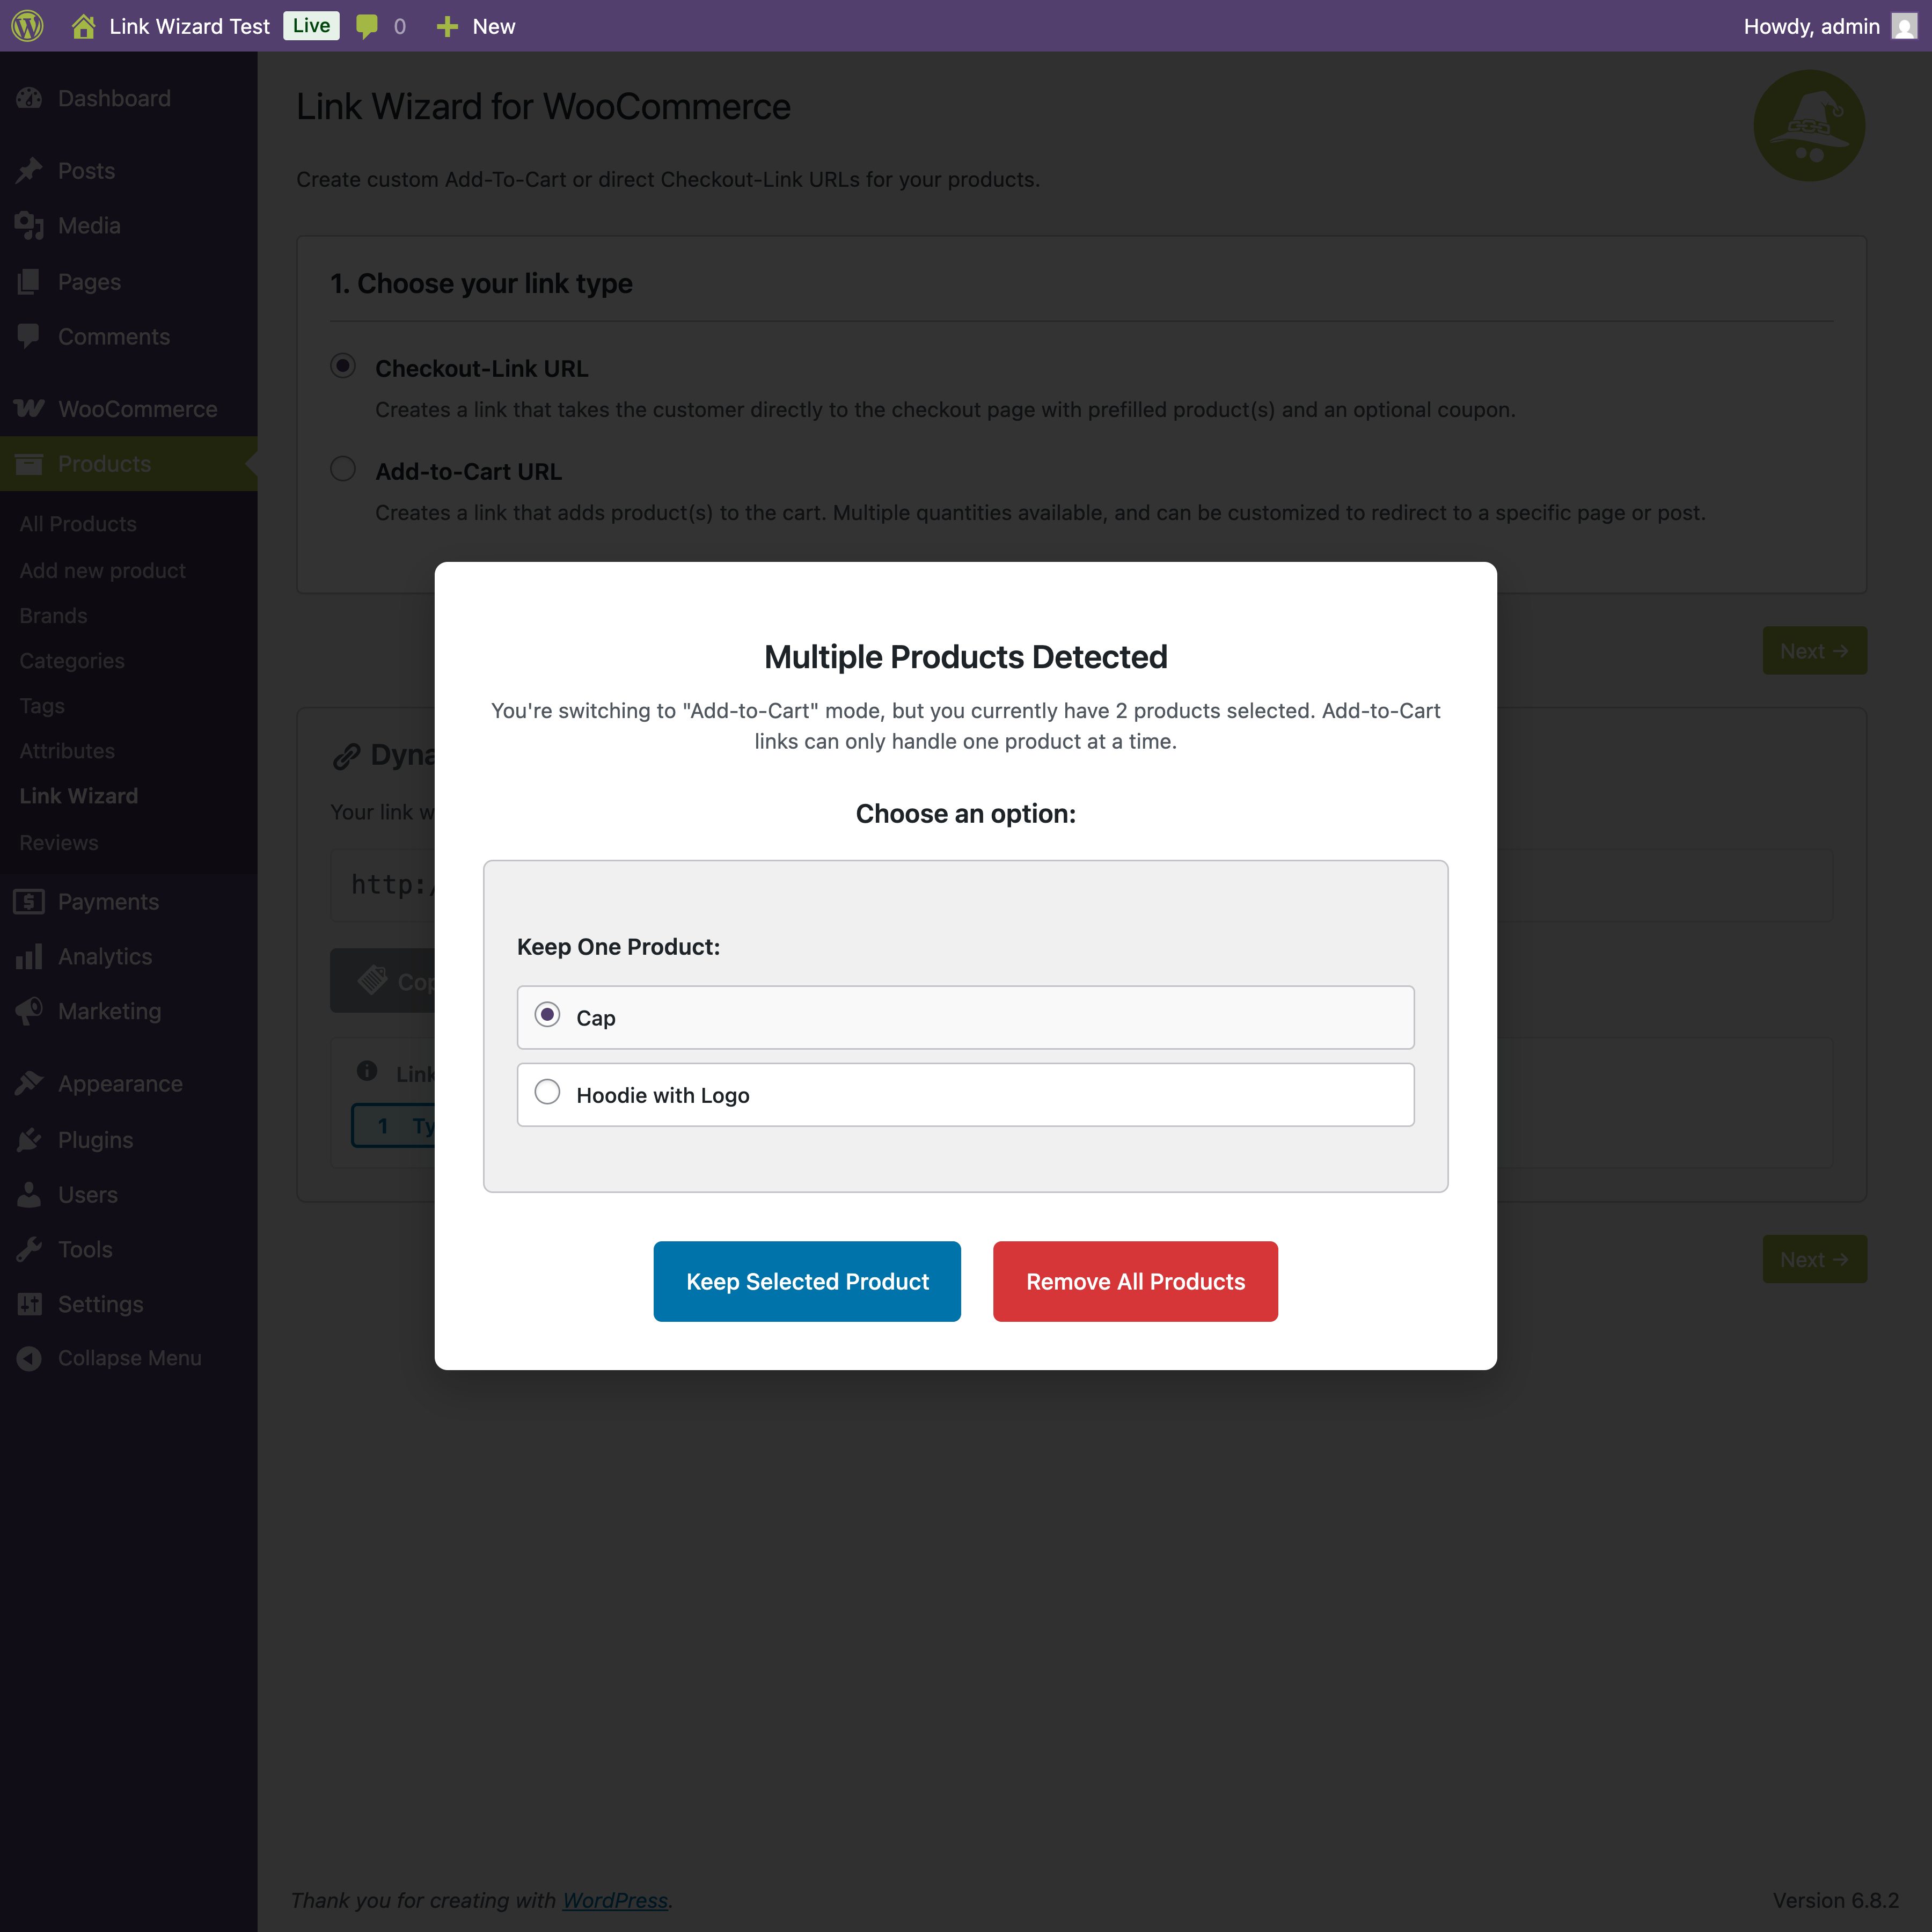The width and height of the screenshot is (1932, 1932).
Task: Click the Plugins plug icon in the sidebar
Action: [x=29, y=1140]
